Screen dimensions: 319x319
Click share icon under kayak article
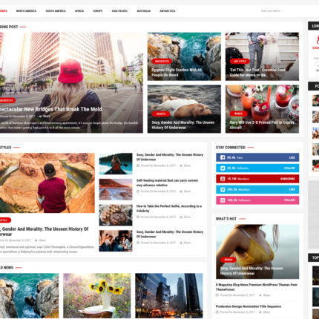pyautogui.click(x=181, y=165)
